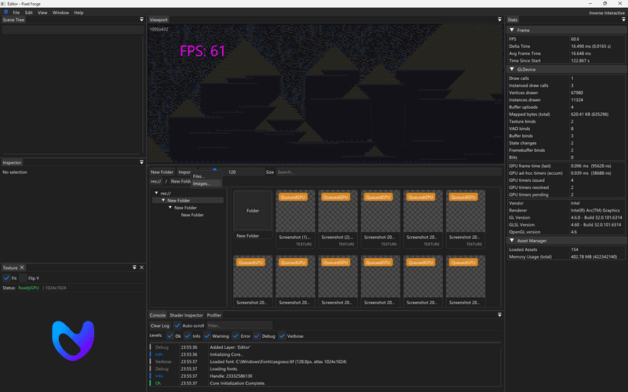This screenshot has height=392, width=628.
Task: Open the Viewport panel options menu icon
Action: pos(500,20)
